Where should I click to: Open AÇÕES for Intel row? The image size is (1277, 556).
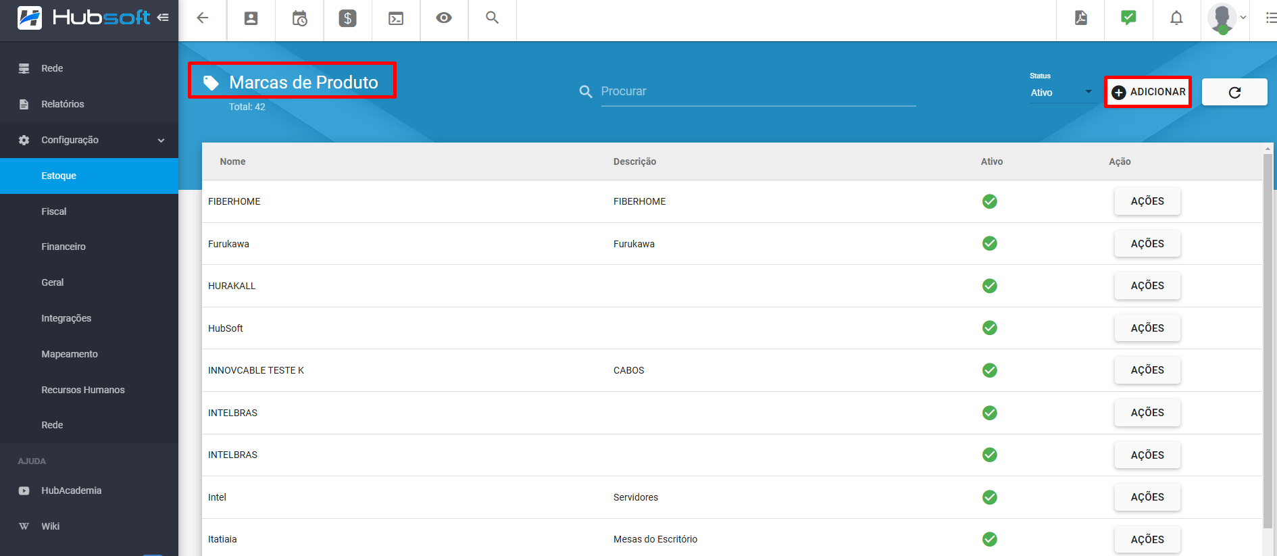[1147, 497]
